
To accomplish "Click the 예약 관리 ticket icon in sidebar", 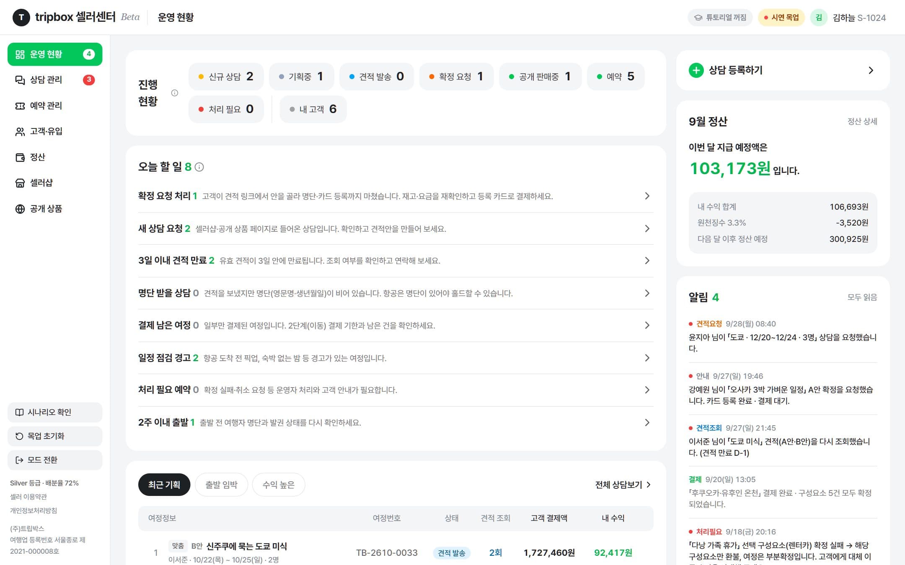I will pyautogui.click(x=20, y=106).
